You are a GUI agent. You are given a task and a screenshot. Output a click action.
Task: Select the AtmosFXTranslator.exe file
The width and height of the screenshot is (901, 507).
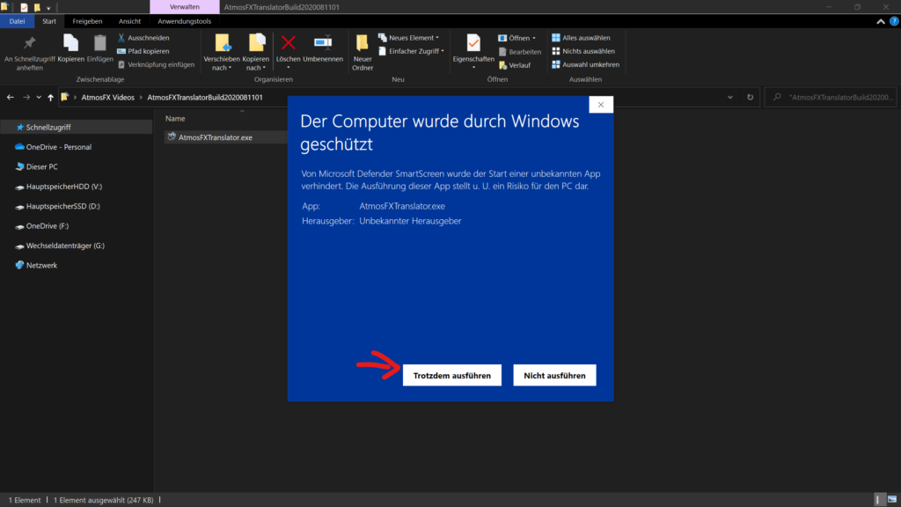point(216,137)
